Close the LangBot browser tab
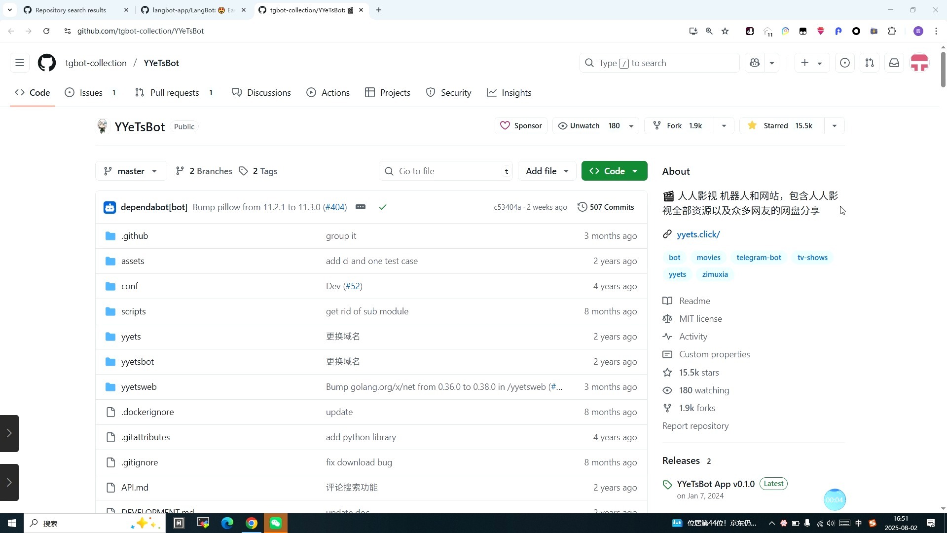The width and height of the screenshot is (947, 533). 244,10
